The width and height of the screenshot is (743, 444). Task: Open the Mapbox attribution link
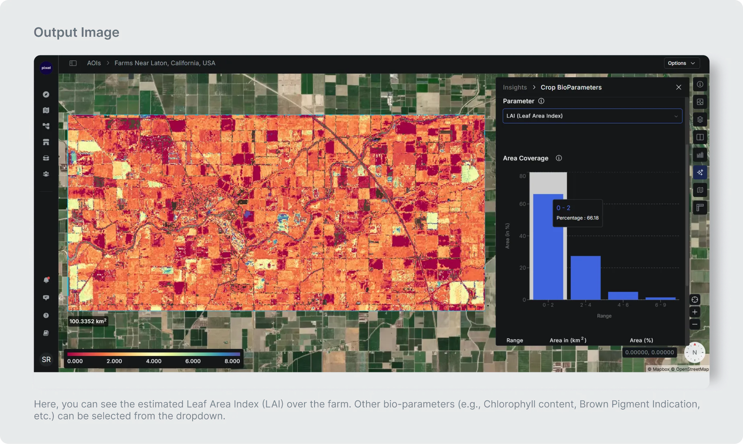click(x=658, y=369)
